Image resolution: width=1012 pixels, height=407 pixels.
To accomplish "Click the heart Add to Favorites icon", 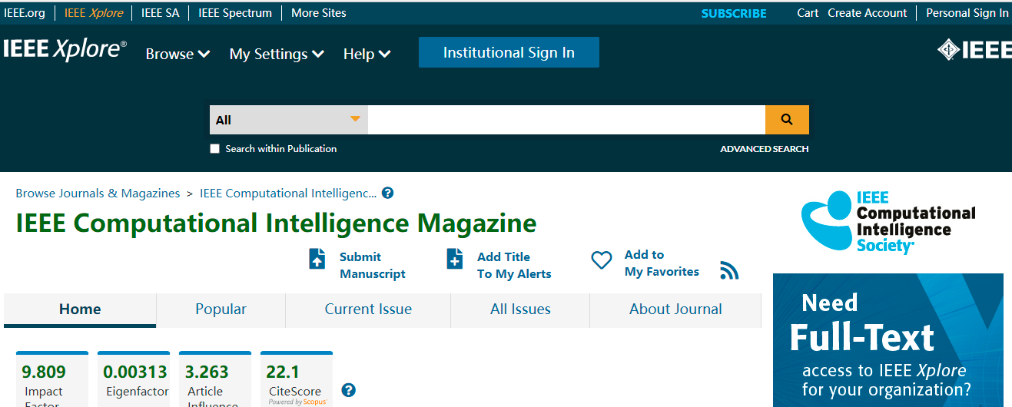I will point(601,261).
